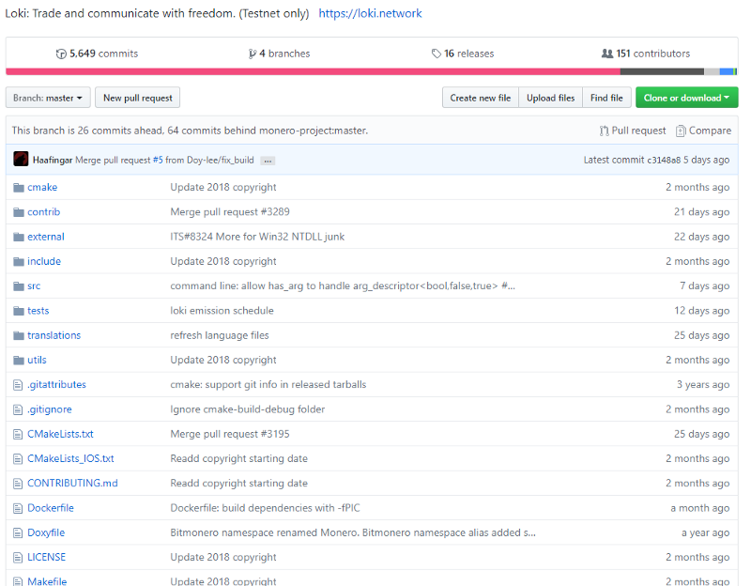Click the Create new file button
Screen dimensions: 751x586
(x=481, y=98)
